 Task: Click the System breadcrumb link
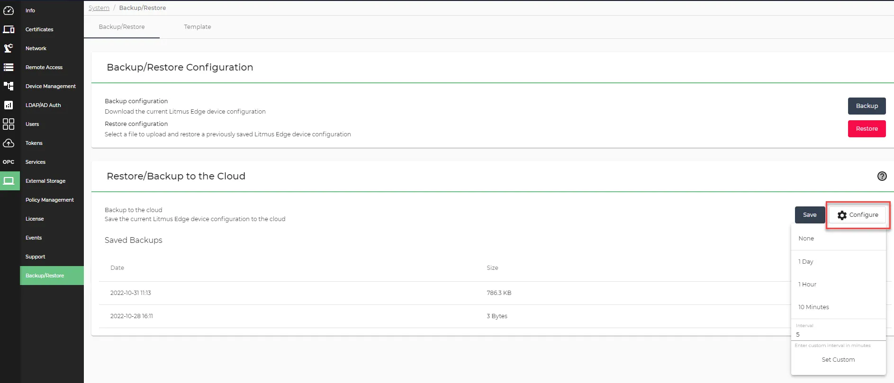(99, 8)
